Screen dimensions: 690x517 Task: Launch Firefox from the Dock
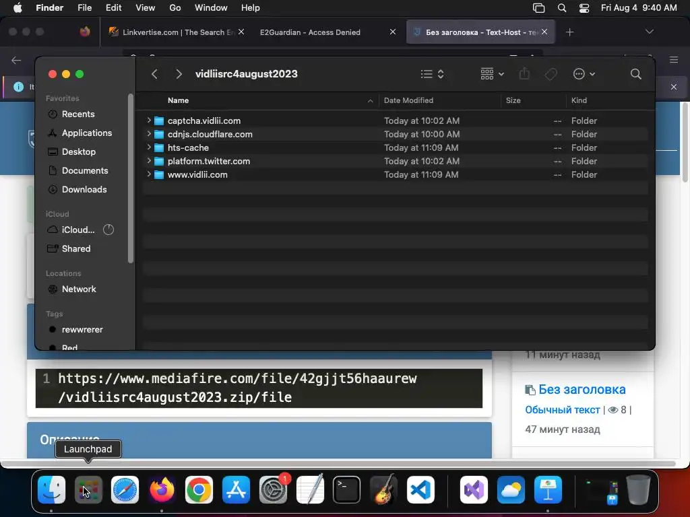[x=162, y=489]
